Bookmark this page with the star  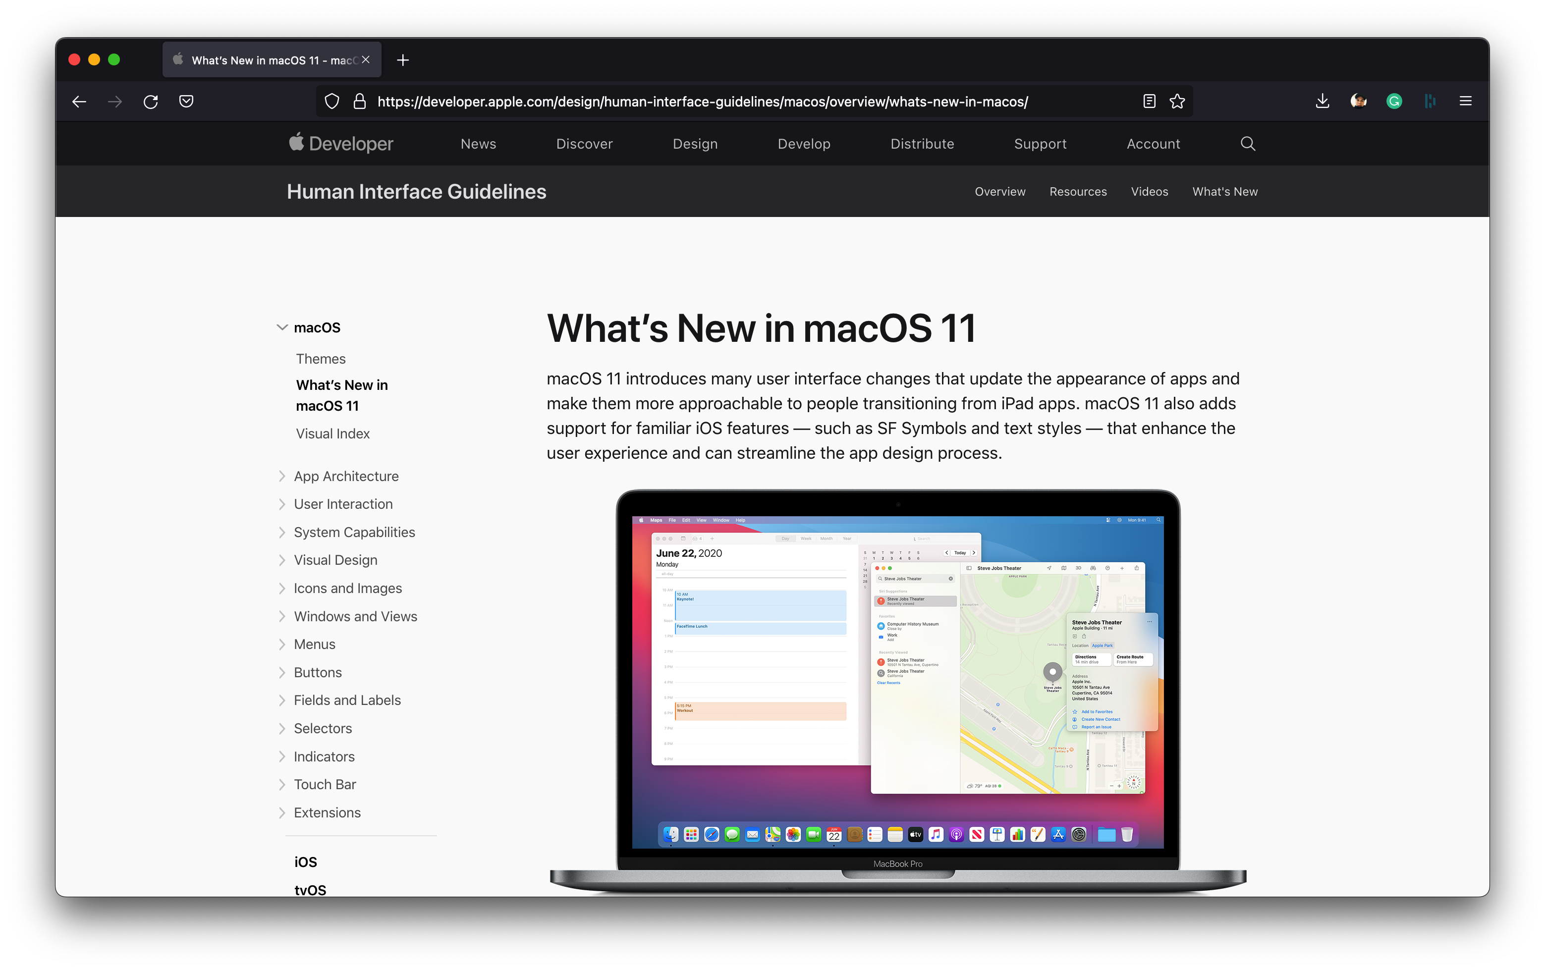pos(1177,102)
